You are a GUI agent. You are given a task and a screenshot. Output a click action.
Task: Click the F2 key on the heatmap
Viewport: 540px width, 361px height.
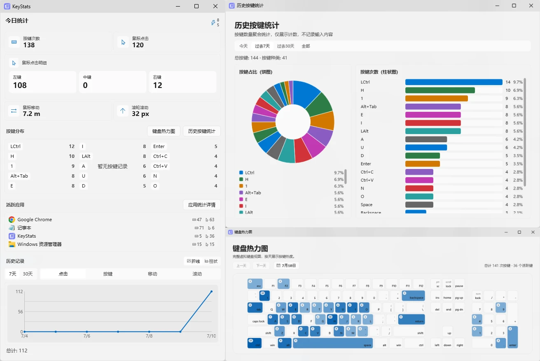tap(284, 284)
